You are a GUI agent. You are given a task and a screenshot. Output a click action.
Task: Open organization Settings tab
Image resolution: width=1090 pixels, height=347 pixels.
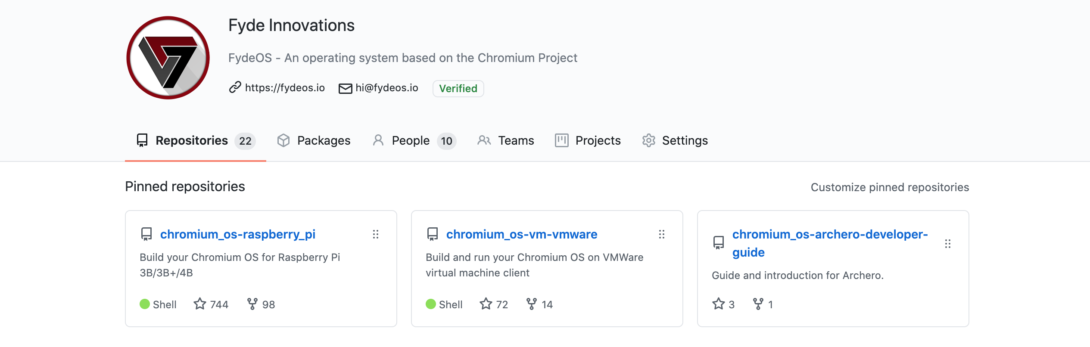pos(684,141)
